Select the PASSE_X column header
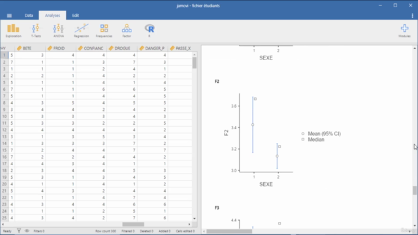The image size is (418, 235). coord(180,48)
